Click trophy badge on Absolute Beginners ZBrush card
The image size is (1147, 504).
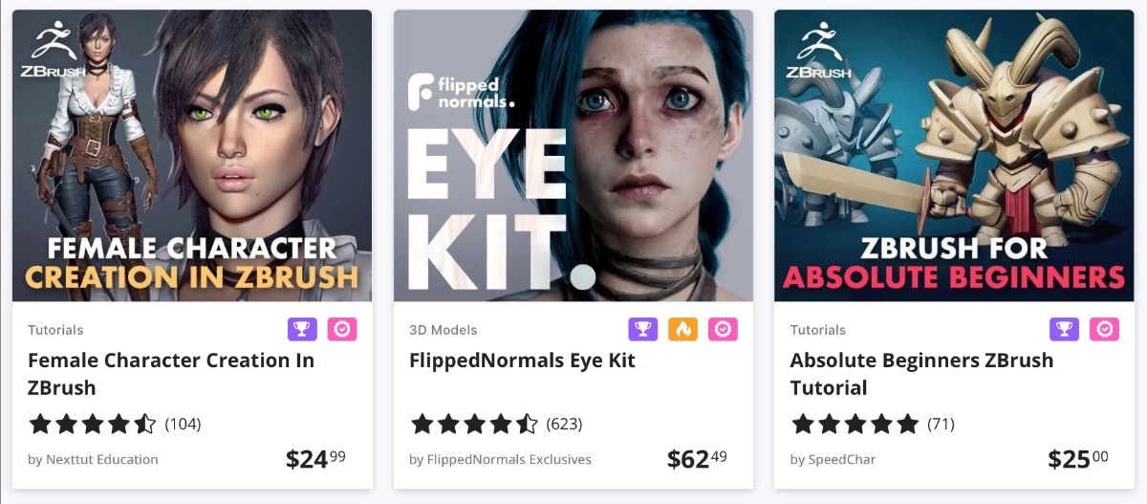1065,329
